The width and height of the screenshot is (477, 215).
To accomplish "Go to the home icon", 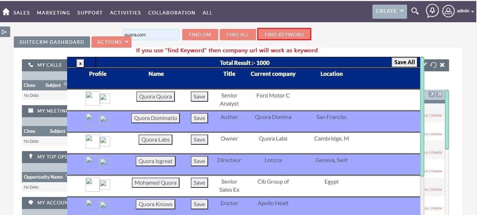I will point(6,12).
